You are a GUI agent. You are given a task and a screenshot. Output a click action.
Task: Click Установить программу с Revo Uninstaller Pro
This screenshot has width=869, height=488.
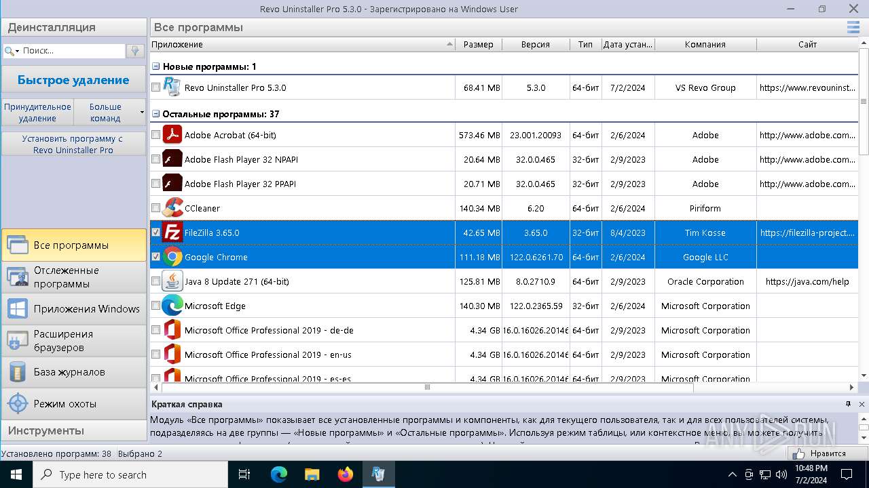pyautogui.click(x=73, y=144)
